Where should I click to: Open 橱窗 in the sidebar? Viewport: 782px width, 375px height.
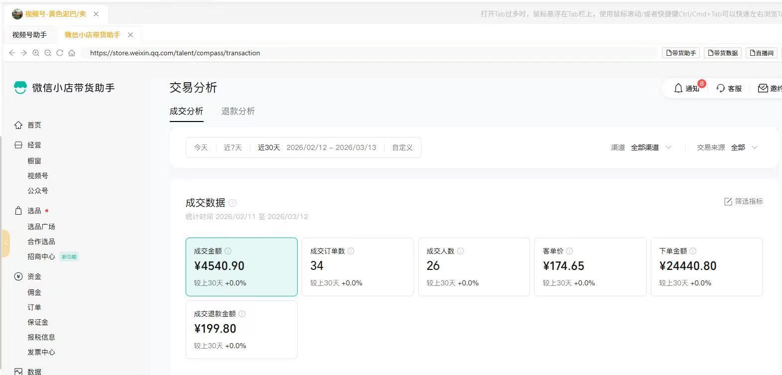point(34,161)
